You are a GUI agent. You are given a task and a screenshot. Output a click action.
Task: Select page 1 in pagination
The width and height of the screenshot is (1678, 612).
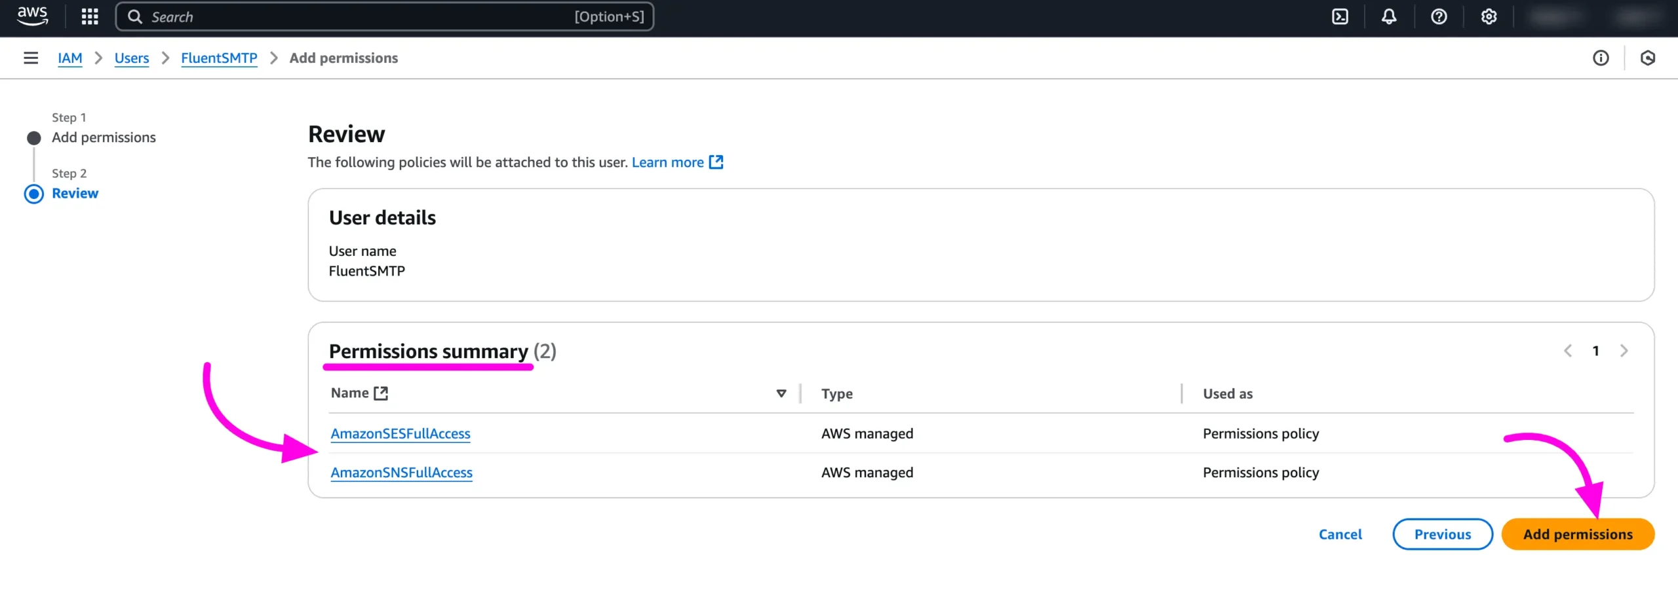pyautogui.click(x=1595, y=351)
